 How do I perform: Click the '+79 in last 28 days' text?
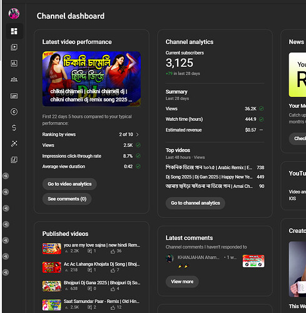click(183, 73)
